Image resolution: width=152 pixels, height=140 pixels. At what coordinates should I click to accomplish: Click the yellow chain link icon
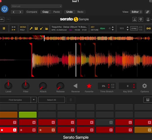click(x=148, y=28)
